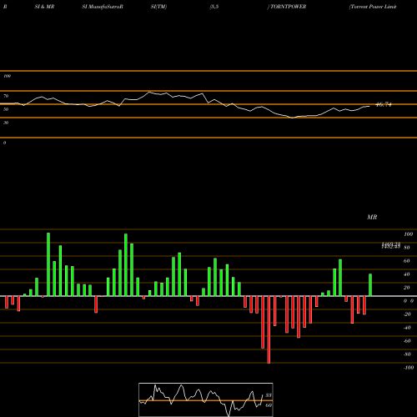Click the 'Torrent Power Limit' header text
This screenshot has width=417, height=417.
coord(373,7)
